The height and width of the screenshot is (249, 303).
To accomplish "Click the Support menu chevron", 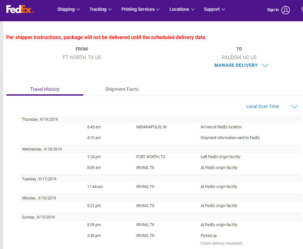I will tap(223, 10).
